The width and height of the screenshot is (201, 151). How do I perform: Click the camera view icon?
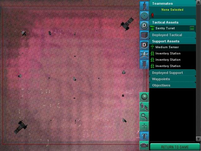(x=144, y=145)
